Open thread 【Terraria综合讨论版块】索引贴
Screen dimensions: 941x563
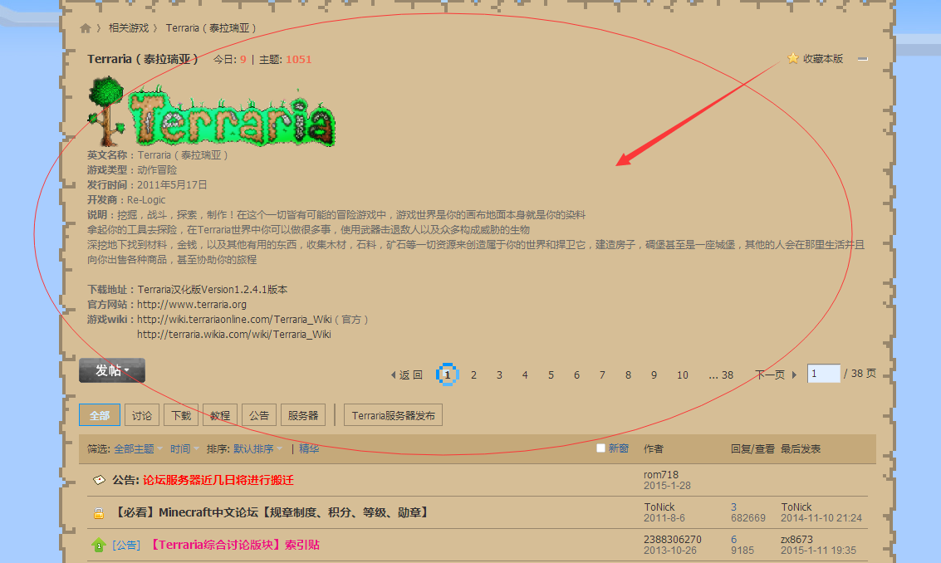[233, 545]
